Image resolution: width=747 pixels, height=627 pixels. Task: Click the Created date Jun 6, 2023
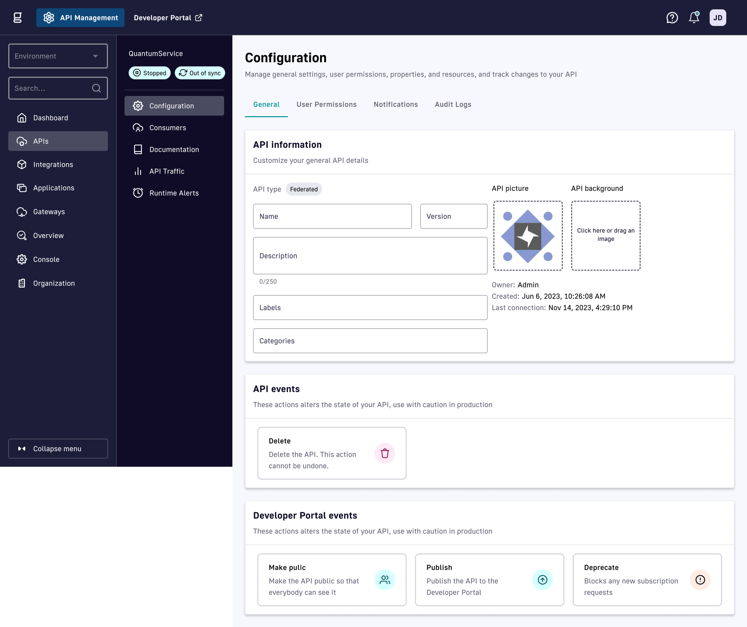click(x=563, y=296)
